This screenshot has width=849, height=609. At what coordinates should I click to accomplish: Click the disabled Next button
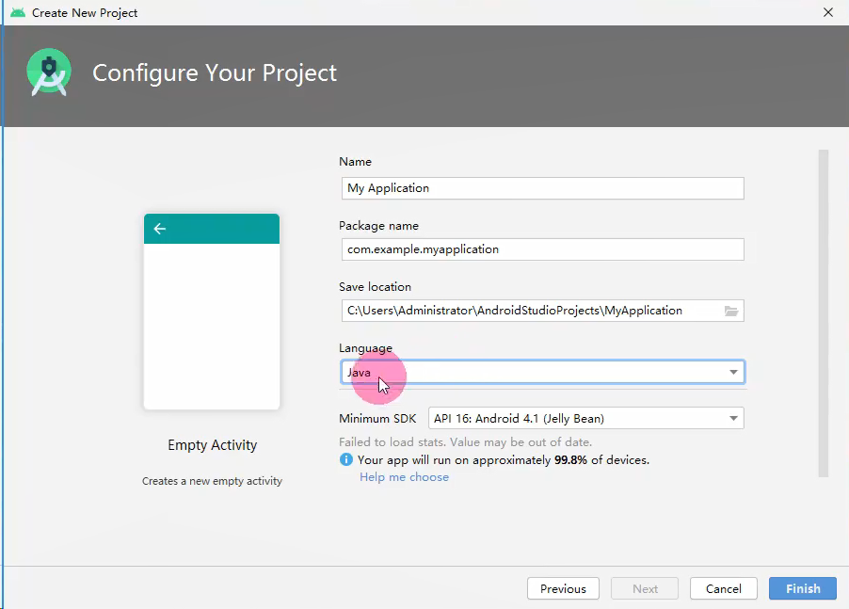pos(645,588)
